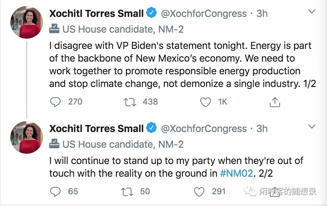
Task: Share the first tweet via share icon
Action: tap(275, 102)
